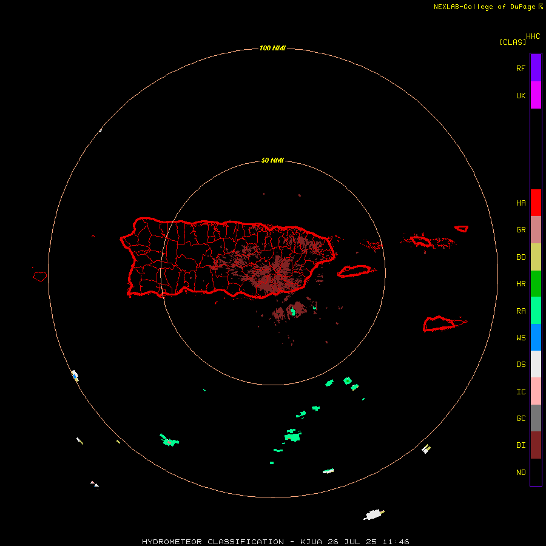
Task: Click the "HA" legend label
Action: [521, 203]
